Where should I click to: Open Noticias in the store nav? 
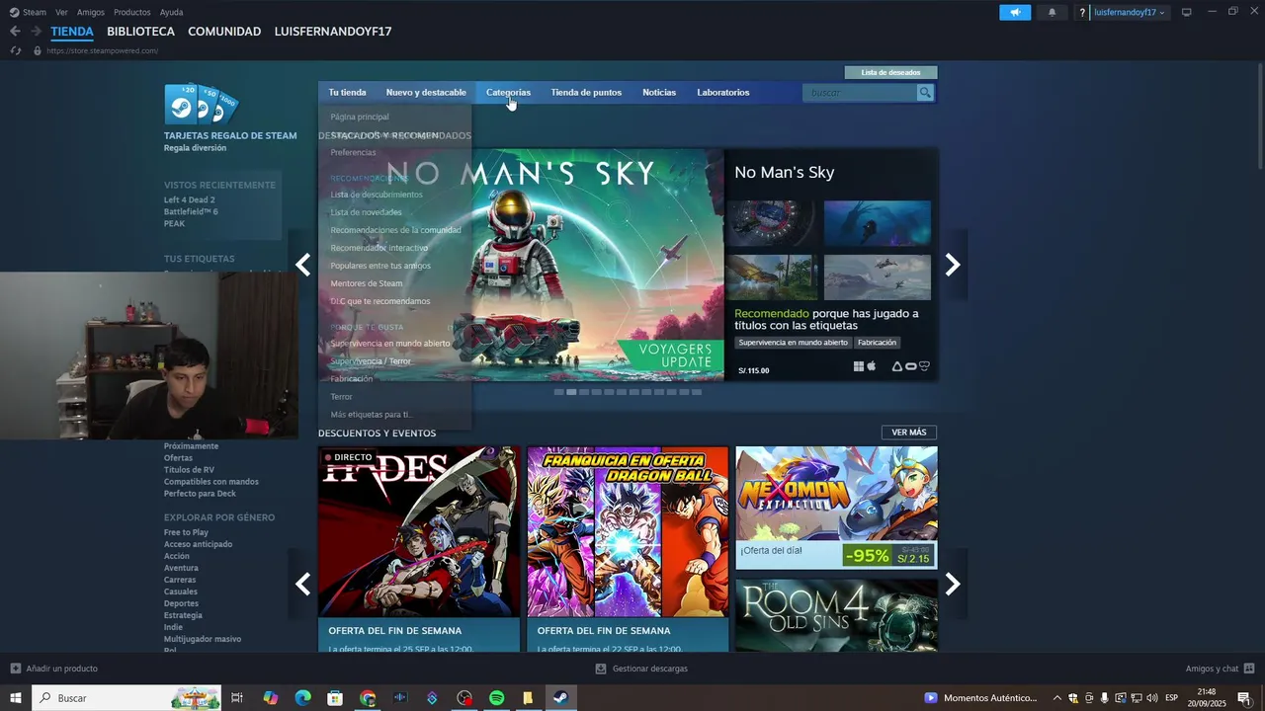tap(659, 93)
